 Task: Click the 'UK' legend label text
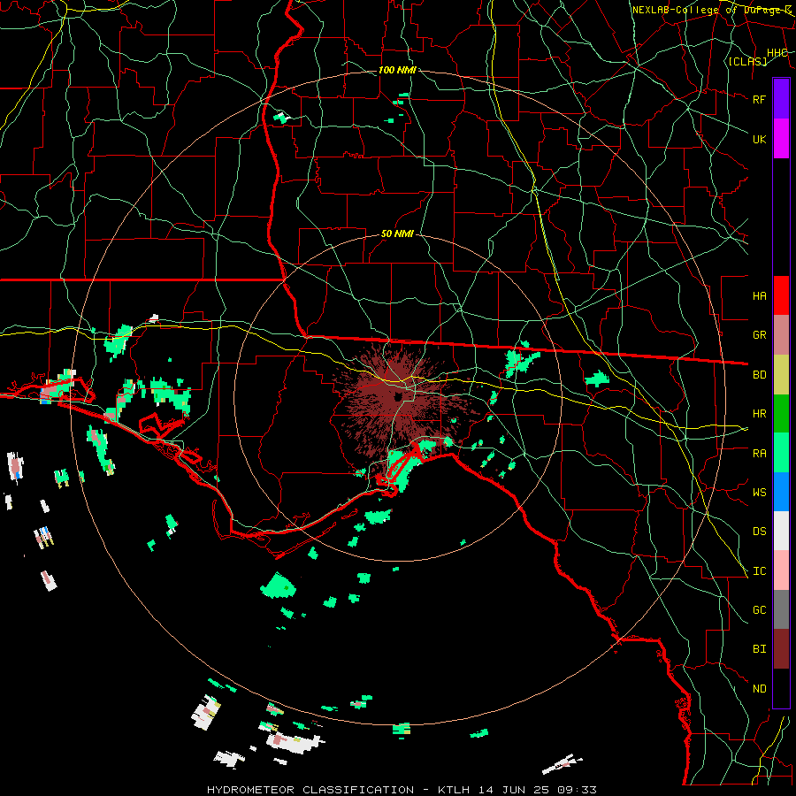click(759, 139)
